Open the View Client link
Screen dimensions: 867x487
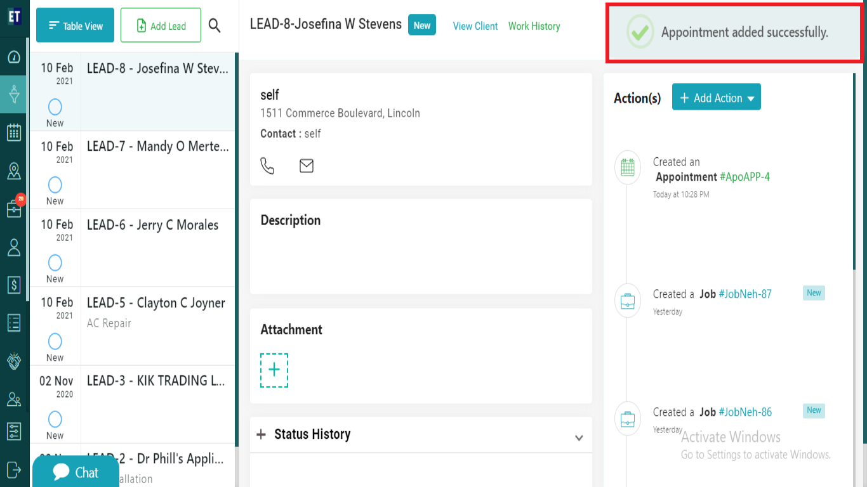pos(475,26)
